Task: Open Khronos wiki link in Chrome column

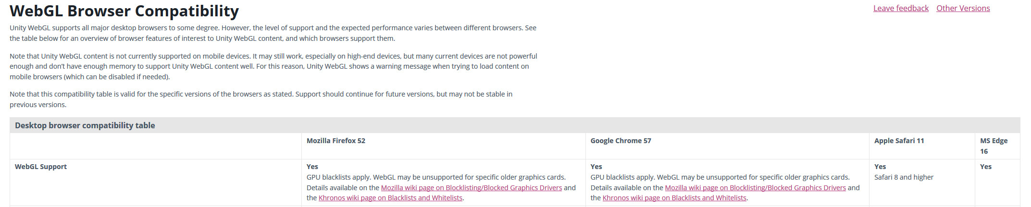Action: click(674, 198)
